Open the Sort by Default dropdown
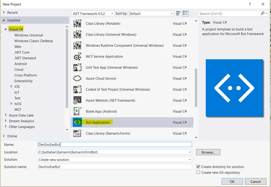This screenshot has width=271, height=187. pos(151,13)
